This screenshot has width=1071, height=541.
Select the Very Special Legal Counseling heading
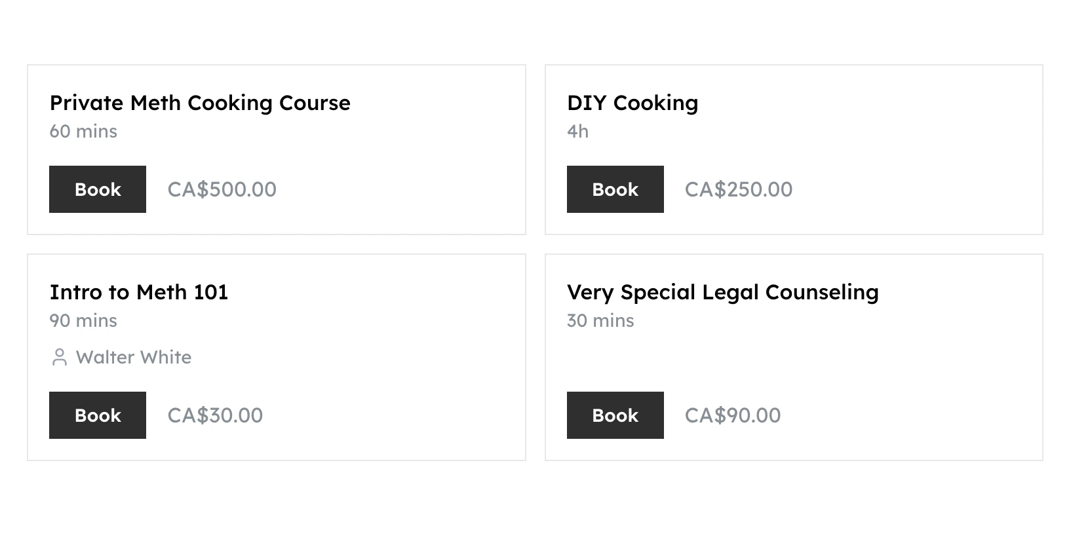(x=722, y=292)
